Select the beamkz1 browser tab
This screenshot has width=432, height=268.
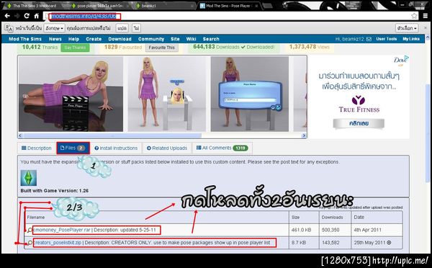[x=165, y=6]
